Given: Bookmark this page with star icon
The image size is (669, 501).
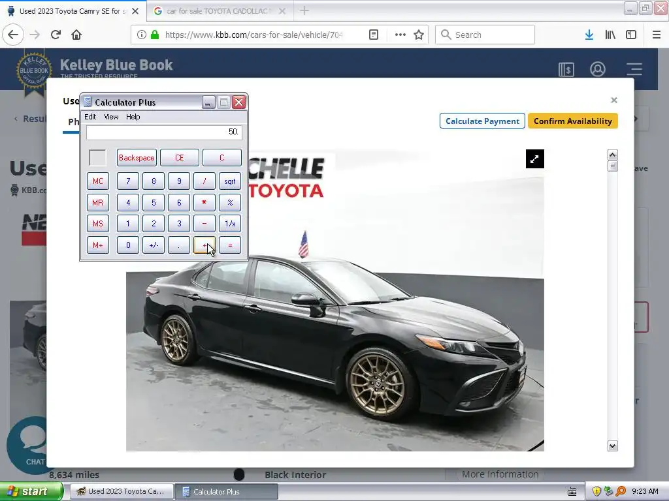Looking at the screenshot, I should [419, 35].
